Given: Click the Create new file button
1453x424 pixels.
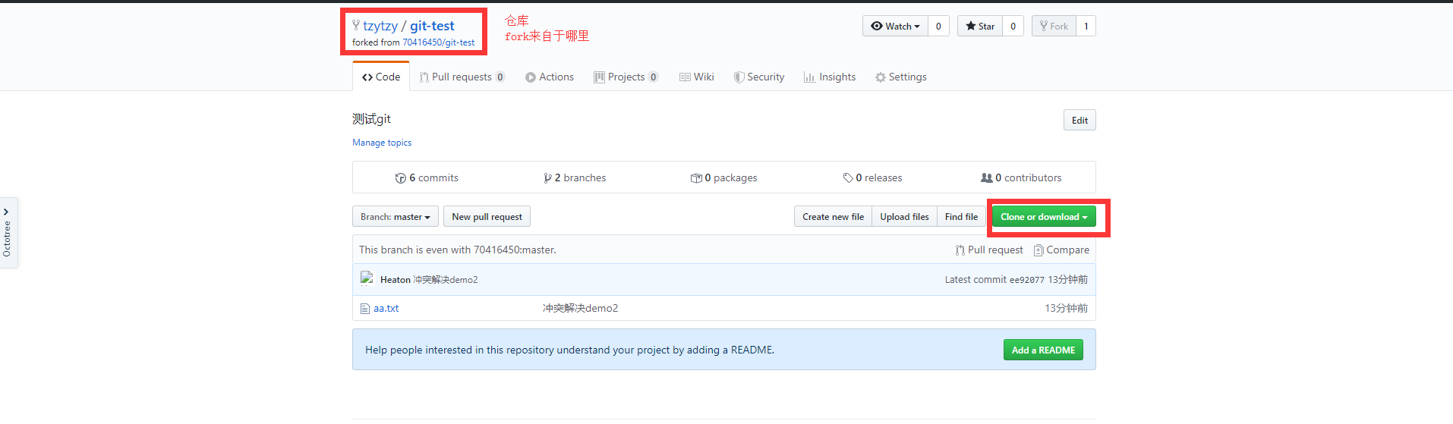Looking at the screenshot, I should point(833,216).
